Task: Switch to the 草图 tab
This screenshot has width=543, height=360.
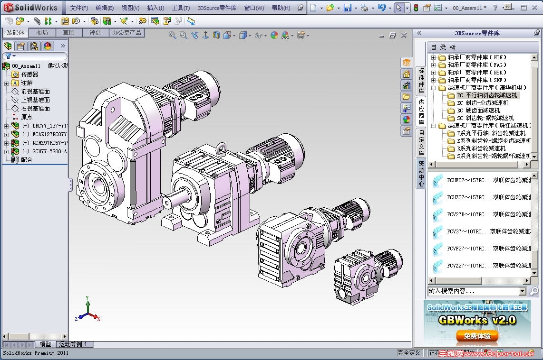Action: [68, 33]
